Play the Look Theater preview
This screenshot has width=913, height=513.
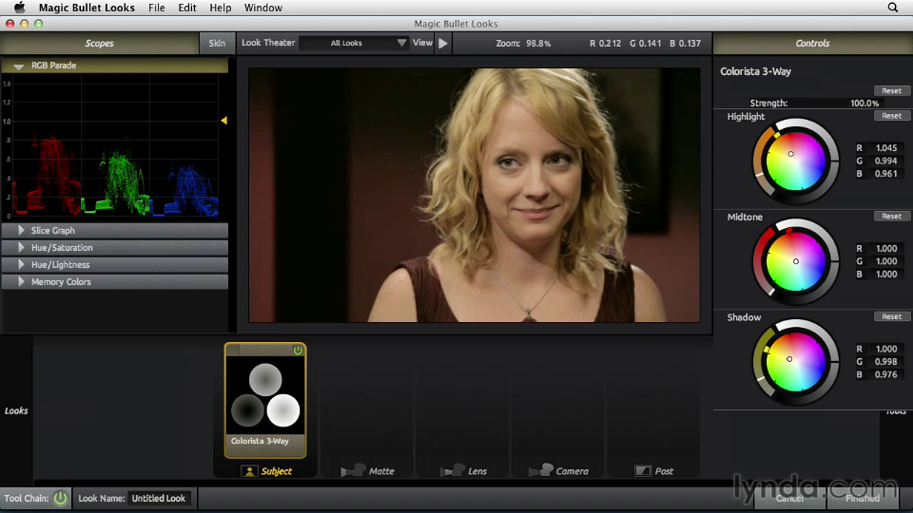tap(443, 43)
